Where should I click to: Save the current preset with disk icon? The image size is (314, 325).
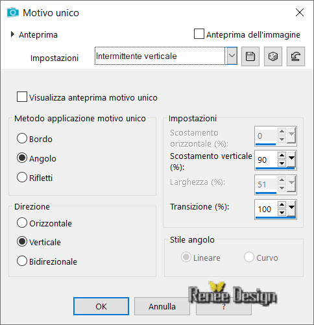point(250,56)
